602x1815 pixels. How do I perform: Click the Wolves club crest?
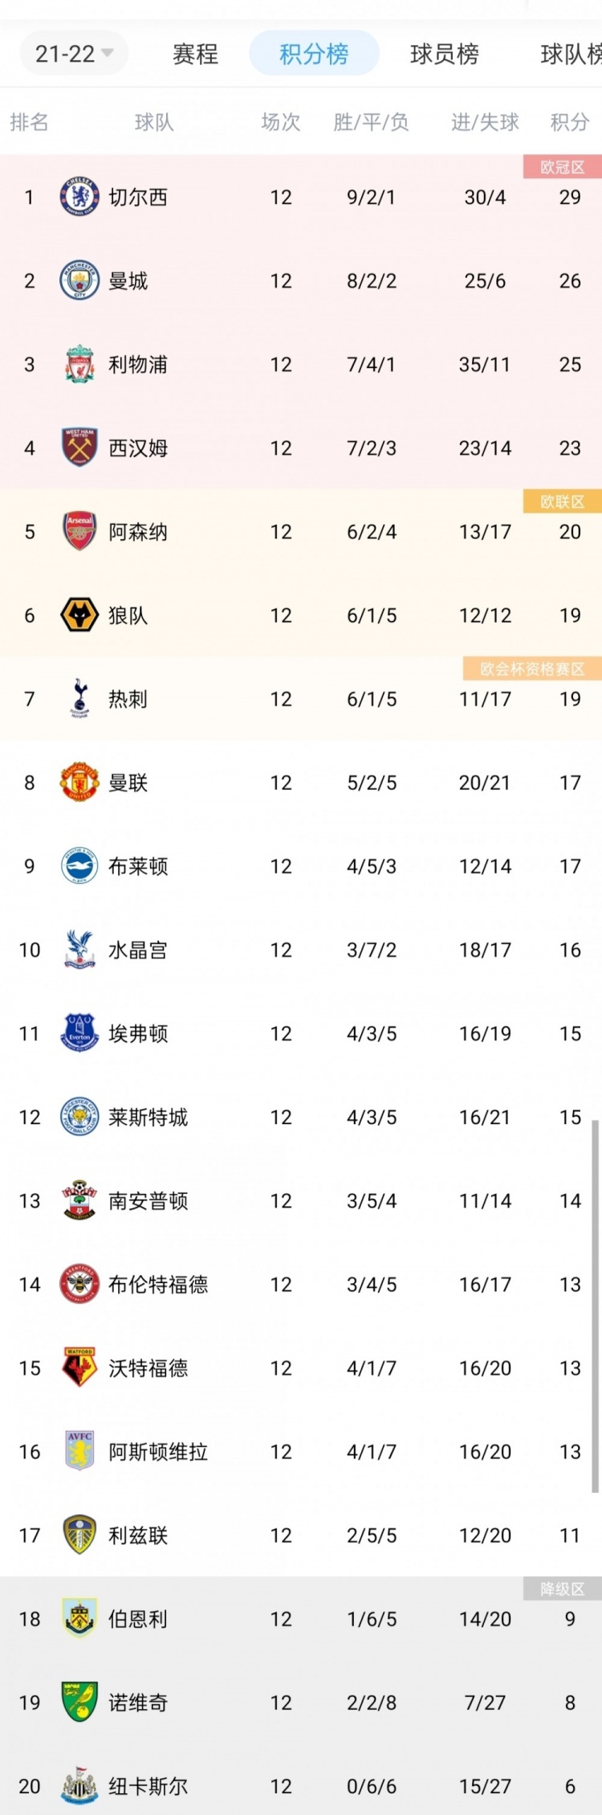pyautogui.click(x=79, y=615)
